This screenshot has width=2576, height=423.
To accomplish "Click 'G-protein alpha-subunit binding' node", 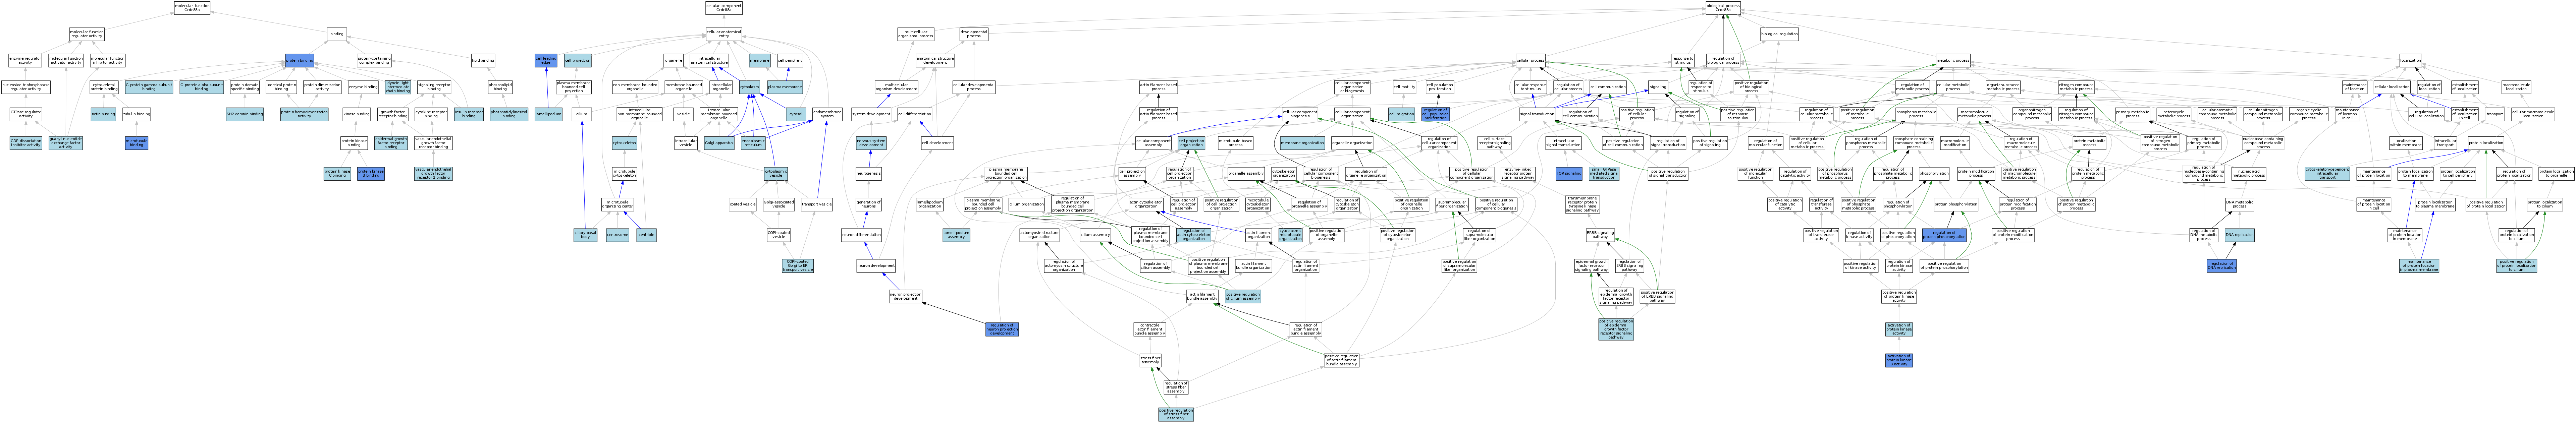I will (202, 87).
